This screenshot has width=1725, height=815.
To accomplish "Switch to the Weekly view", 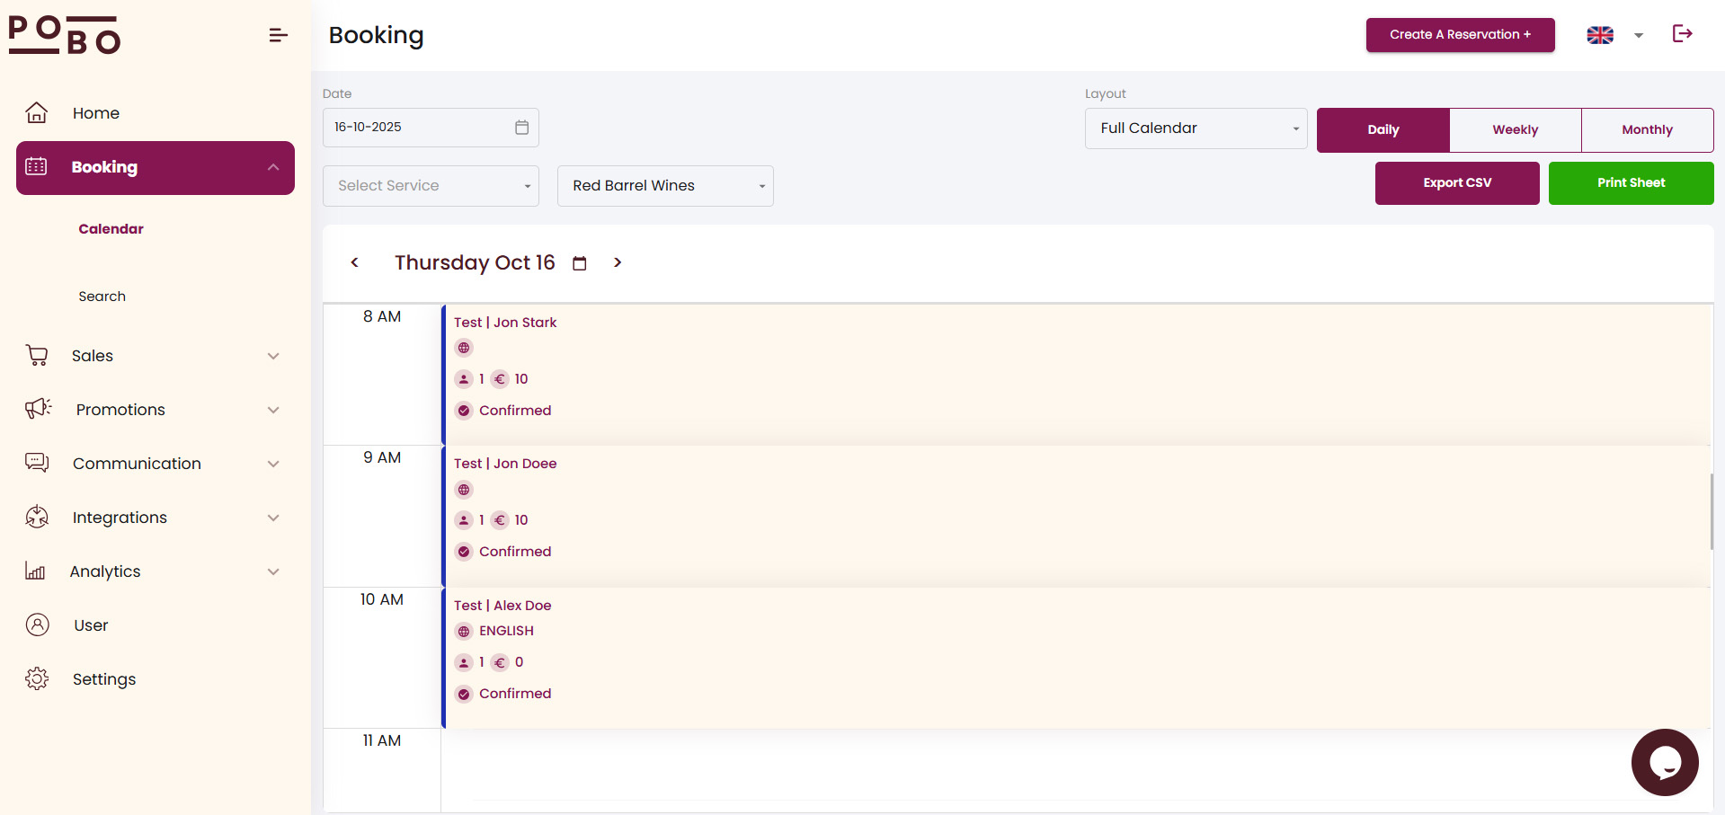I will click(1515, 130).
